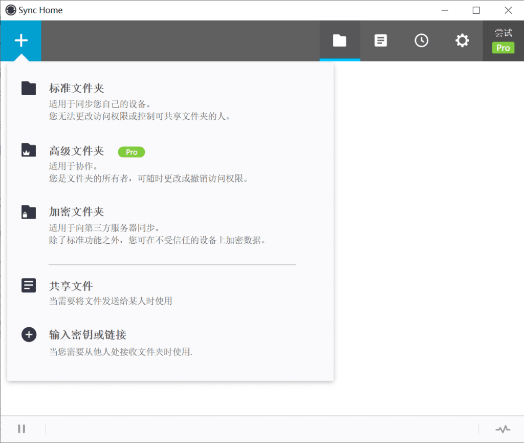
Task: Open Sync settings via the gear icon
Action: pos(462,40)
